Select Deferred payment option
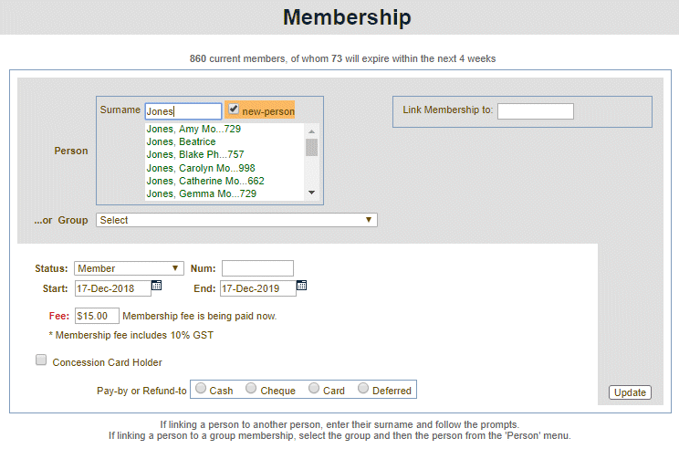 [x=363, y=389]
